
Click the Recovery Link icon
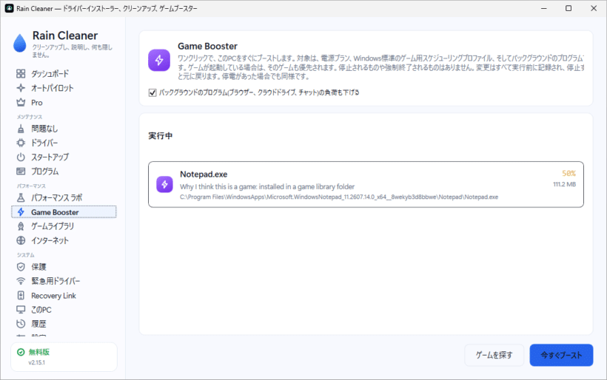click(21, 295)
